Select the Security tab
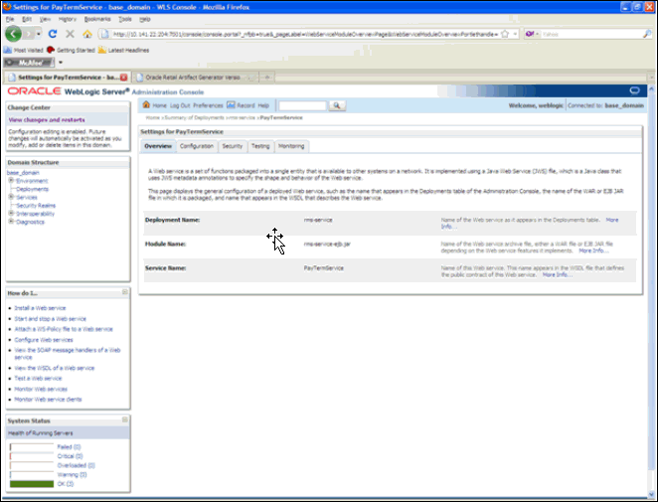658x502 pixels. [233, 146]
